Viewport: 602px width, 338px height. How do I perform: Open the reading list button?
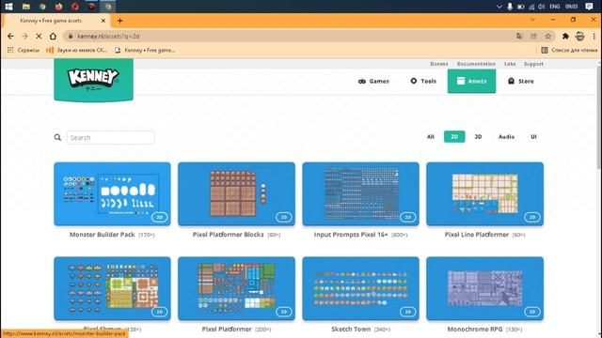click(x=569, y=50)
